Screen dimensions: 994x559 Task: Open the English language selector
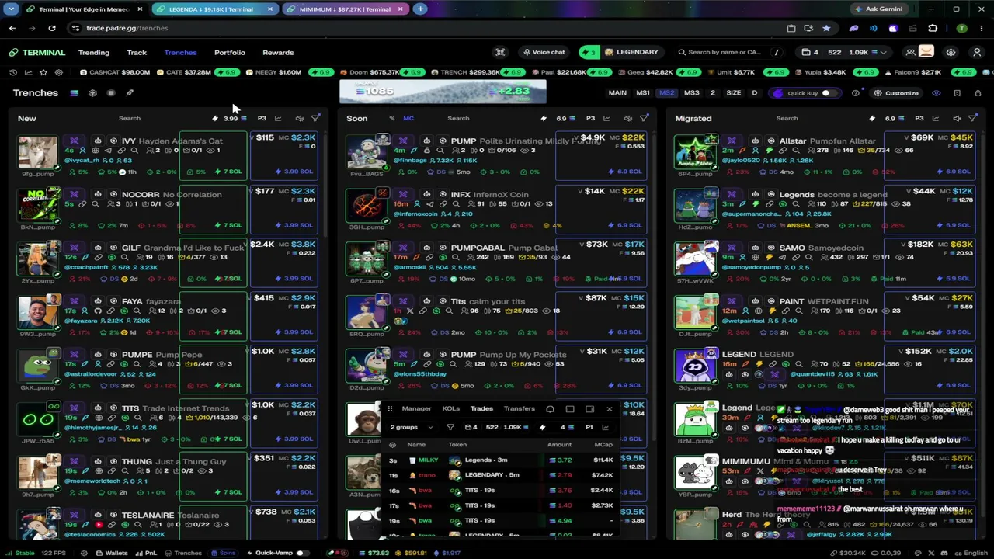coord(971,553)
